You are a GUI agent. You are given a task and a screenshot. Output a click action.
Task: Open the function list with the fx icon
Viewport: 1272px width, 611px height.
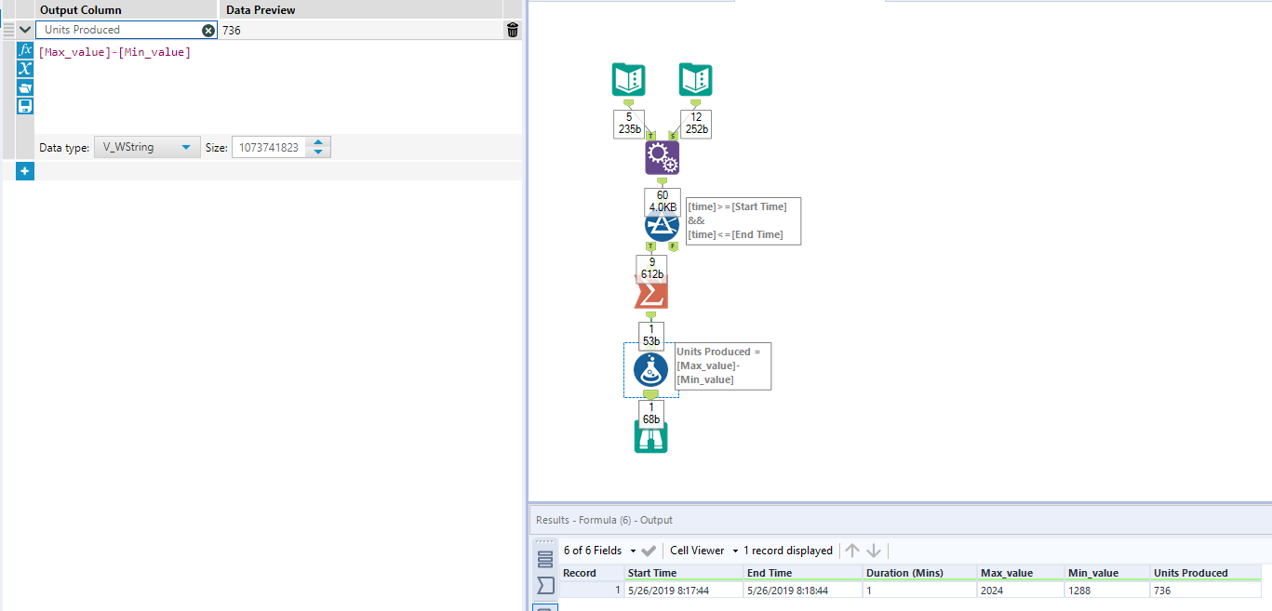click(24, 49)
